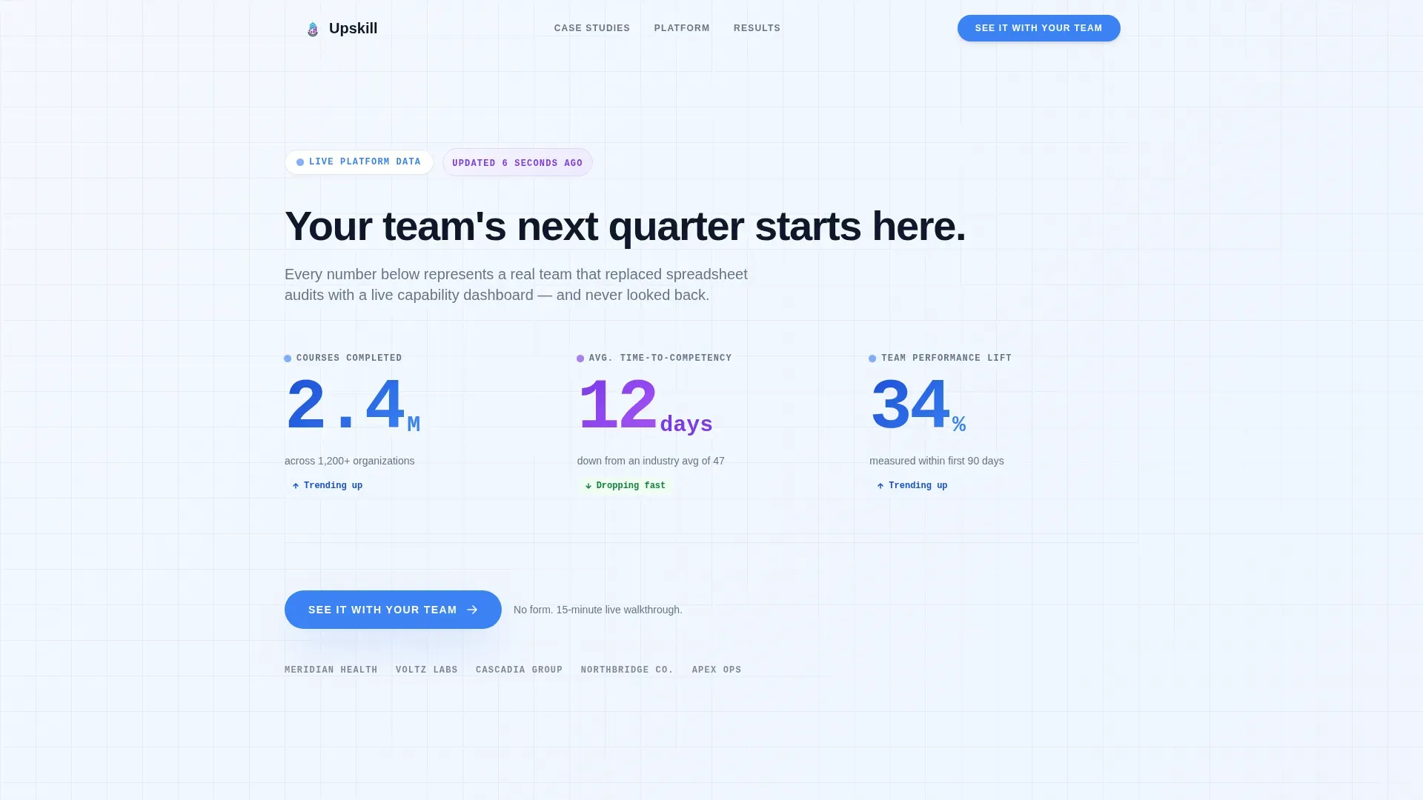Click the blue dot in Live Platform Data badge
The height and width of the screenshot is (800, 1423).
(300, 162)
